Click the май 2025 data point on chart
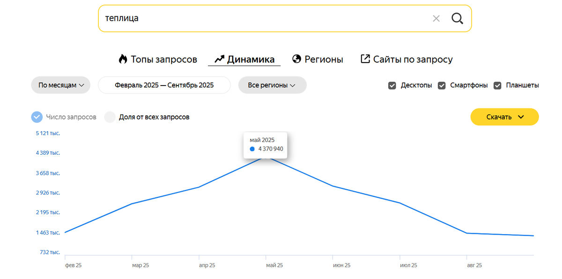The image size is (562, 279). 266,157
